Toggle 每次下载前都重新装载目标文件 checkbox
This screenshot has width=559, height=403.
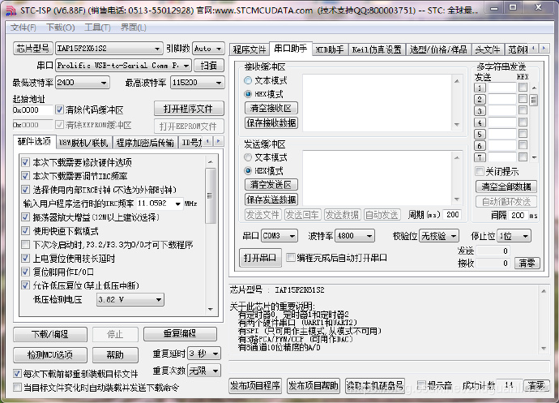17,374
